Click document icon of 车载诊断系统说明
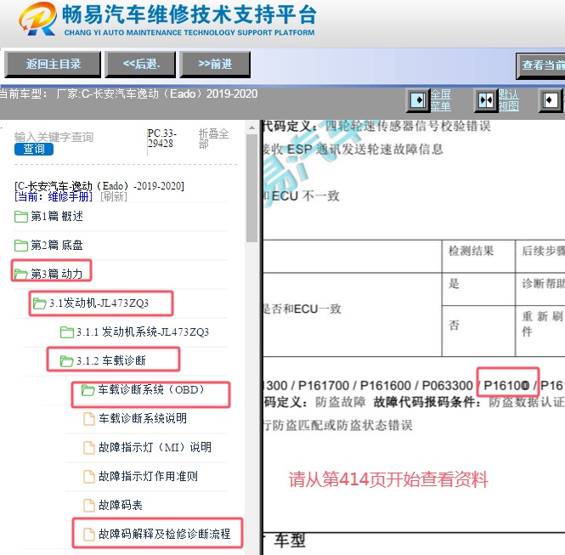The image size is (565, 555). [x=89, y=418]
